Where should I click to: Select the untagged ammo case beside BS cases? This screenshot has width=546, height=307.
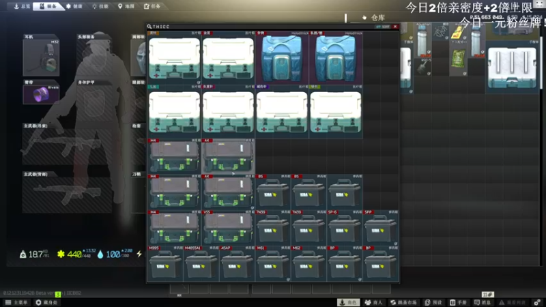(x=345, y=192)
